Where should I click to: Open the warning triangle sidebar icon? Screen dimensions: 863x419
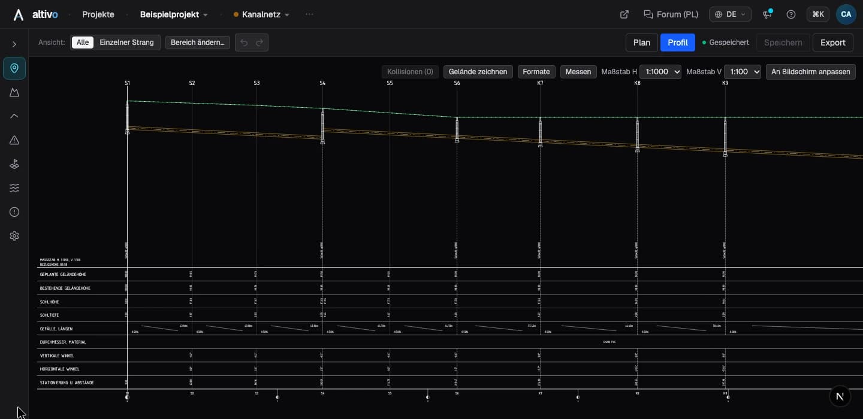[x=14, y=140]
